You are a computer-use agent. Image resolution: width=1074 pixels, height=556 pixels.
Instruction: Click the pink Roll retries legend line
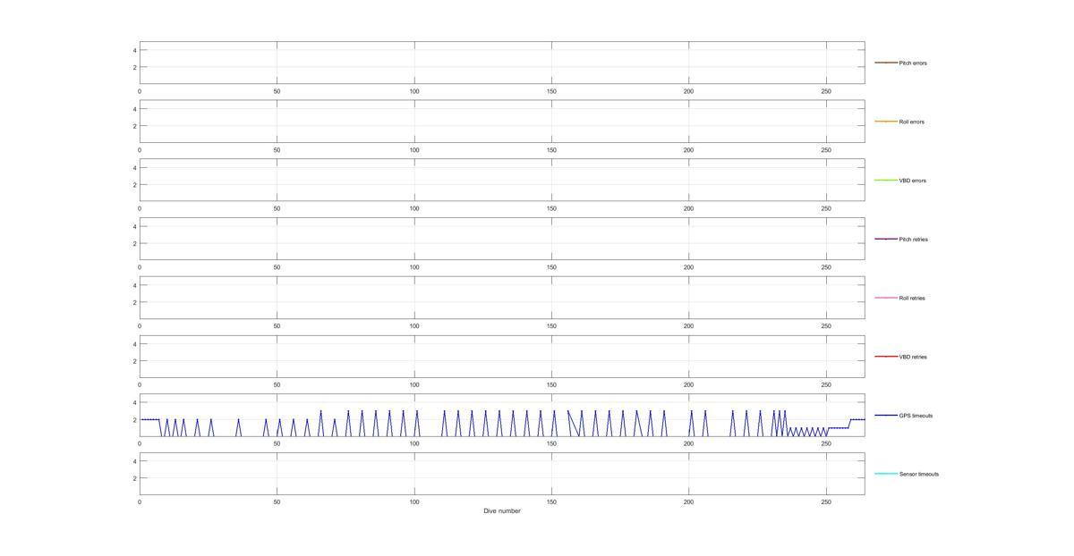coord(886,298)
